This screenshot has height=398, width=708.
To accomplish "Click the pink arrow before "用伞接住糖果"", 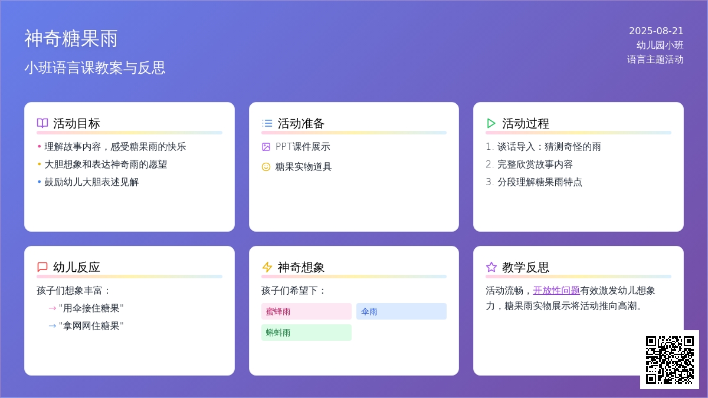I will click(53, 308).
